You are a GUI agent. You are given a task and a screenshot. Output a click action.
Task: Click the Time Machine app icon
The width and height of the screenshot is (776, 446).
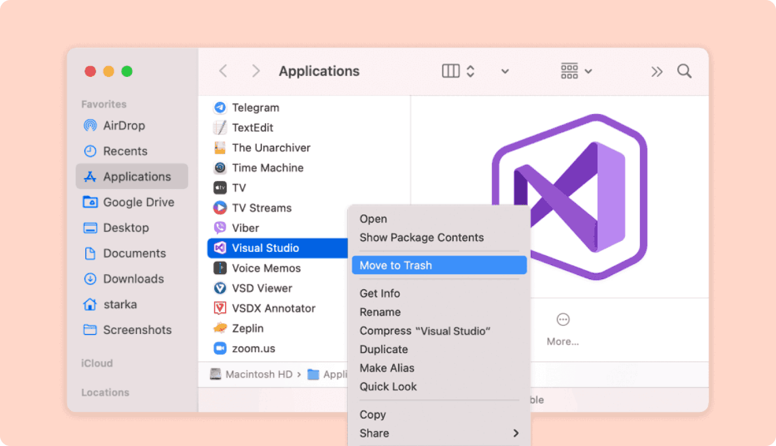[220, 168]
